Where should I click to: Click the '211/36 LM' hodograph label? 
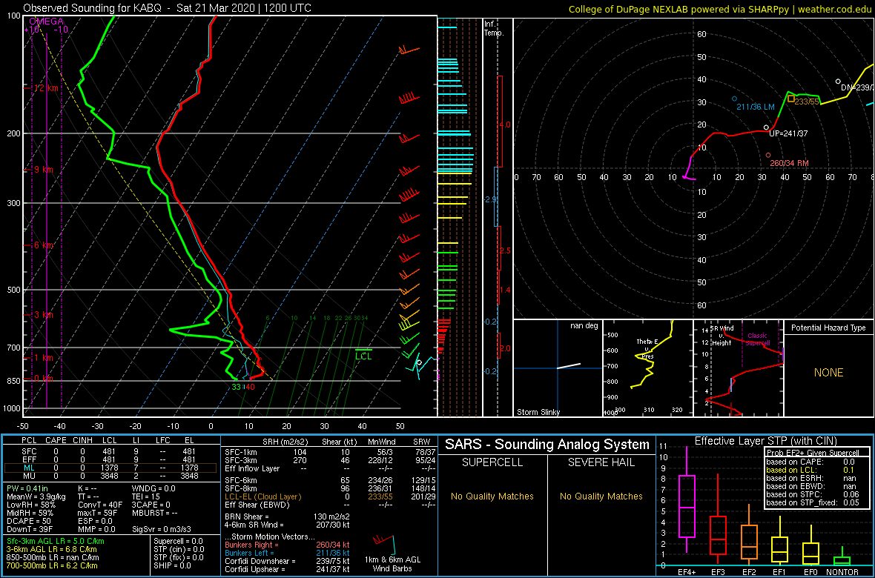tap(756, 107)
